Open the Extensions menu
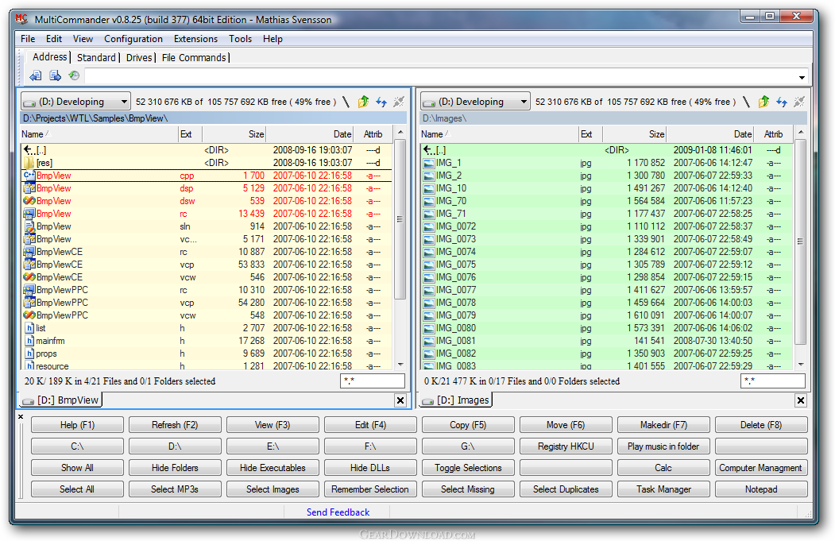Image resolution: width=835 pixels, height=541 pixels. click(x=195, y=38)
